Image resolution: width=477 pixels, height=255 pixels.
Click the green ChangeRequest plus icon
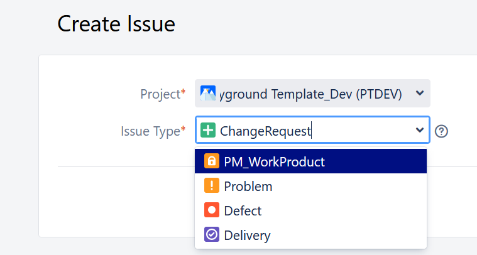tap(208, 131)
